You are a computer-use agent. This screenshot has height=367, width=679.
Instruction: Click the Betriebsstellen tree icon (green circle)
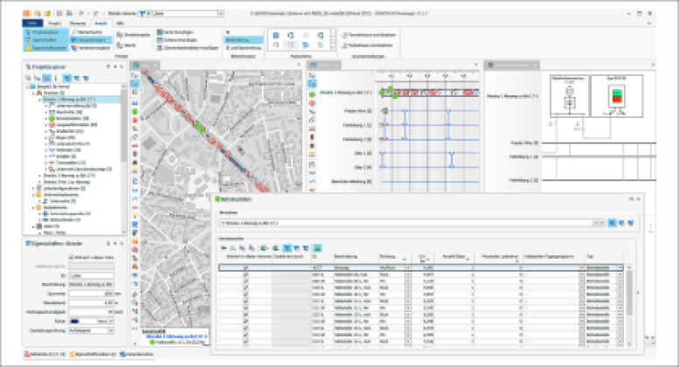pos(52,118)
